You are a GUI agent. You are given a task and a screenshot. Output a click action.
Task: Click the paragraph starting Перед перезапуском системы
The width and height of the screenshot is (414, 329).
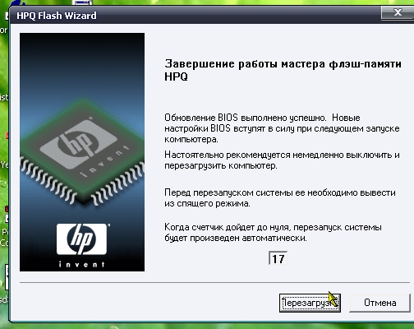[x=280, y=198]
